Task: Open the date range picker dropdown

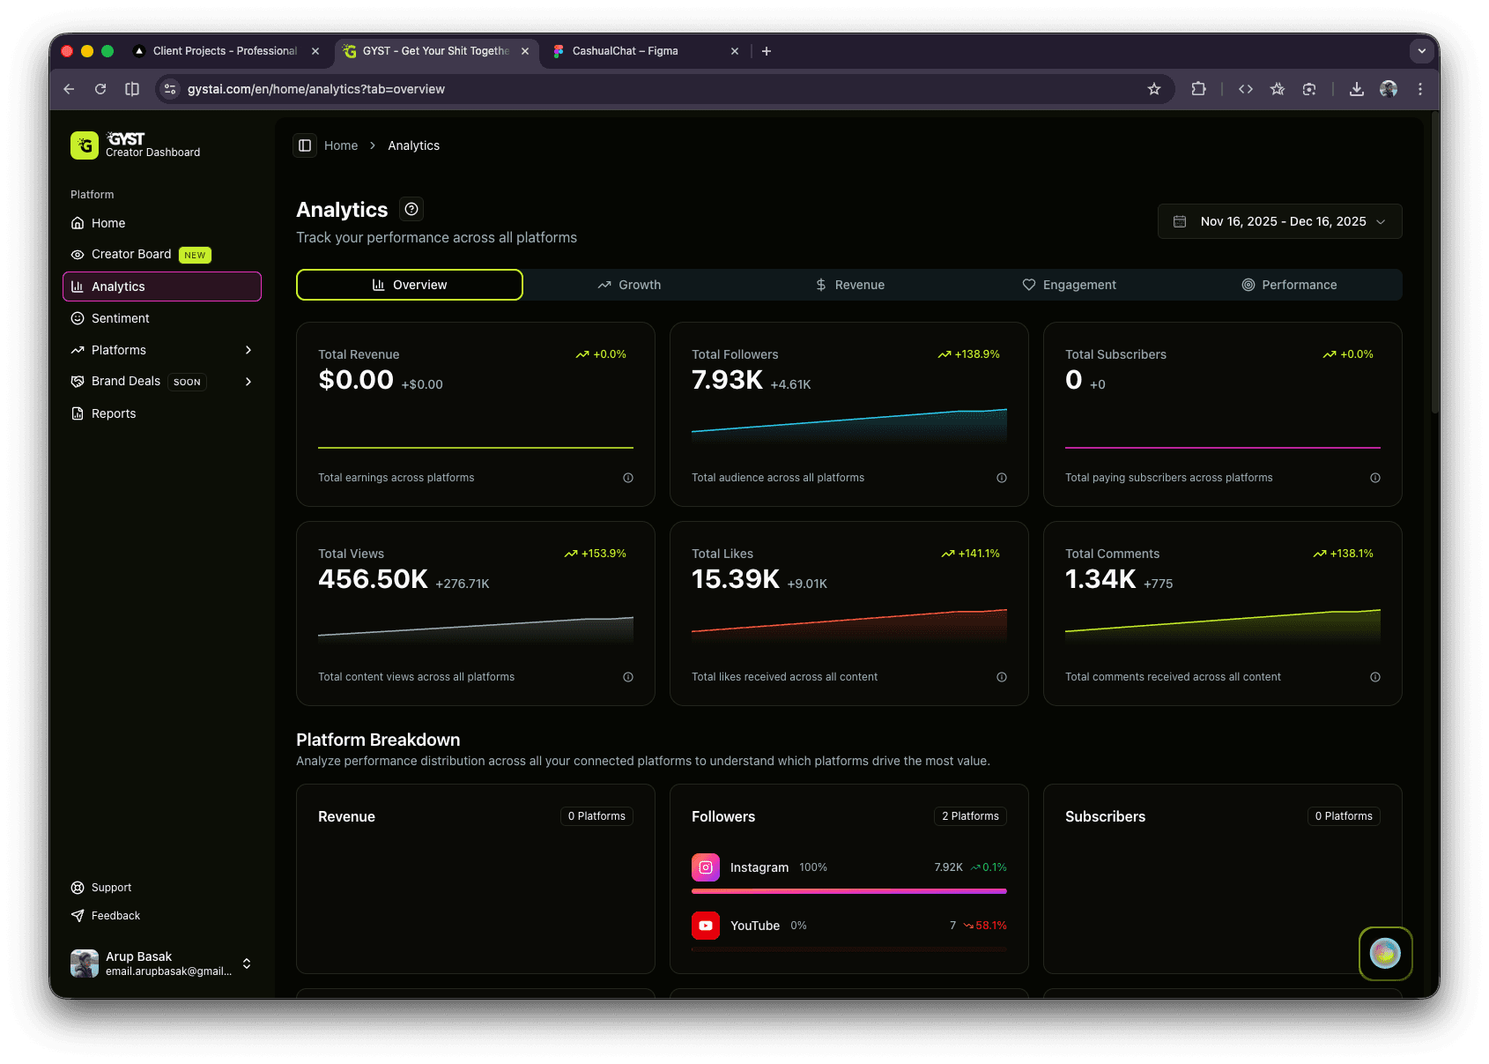Action: (1279, 221)
